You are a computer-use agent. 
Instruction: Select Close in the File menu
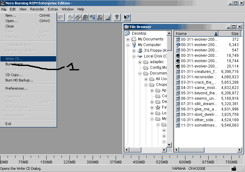click(x=28, y=26)
